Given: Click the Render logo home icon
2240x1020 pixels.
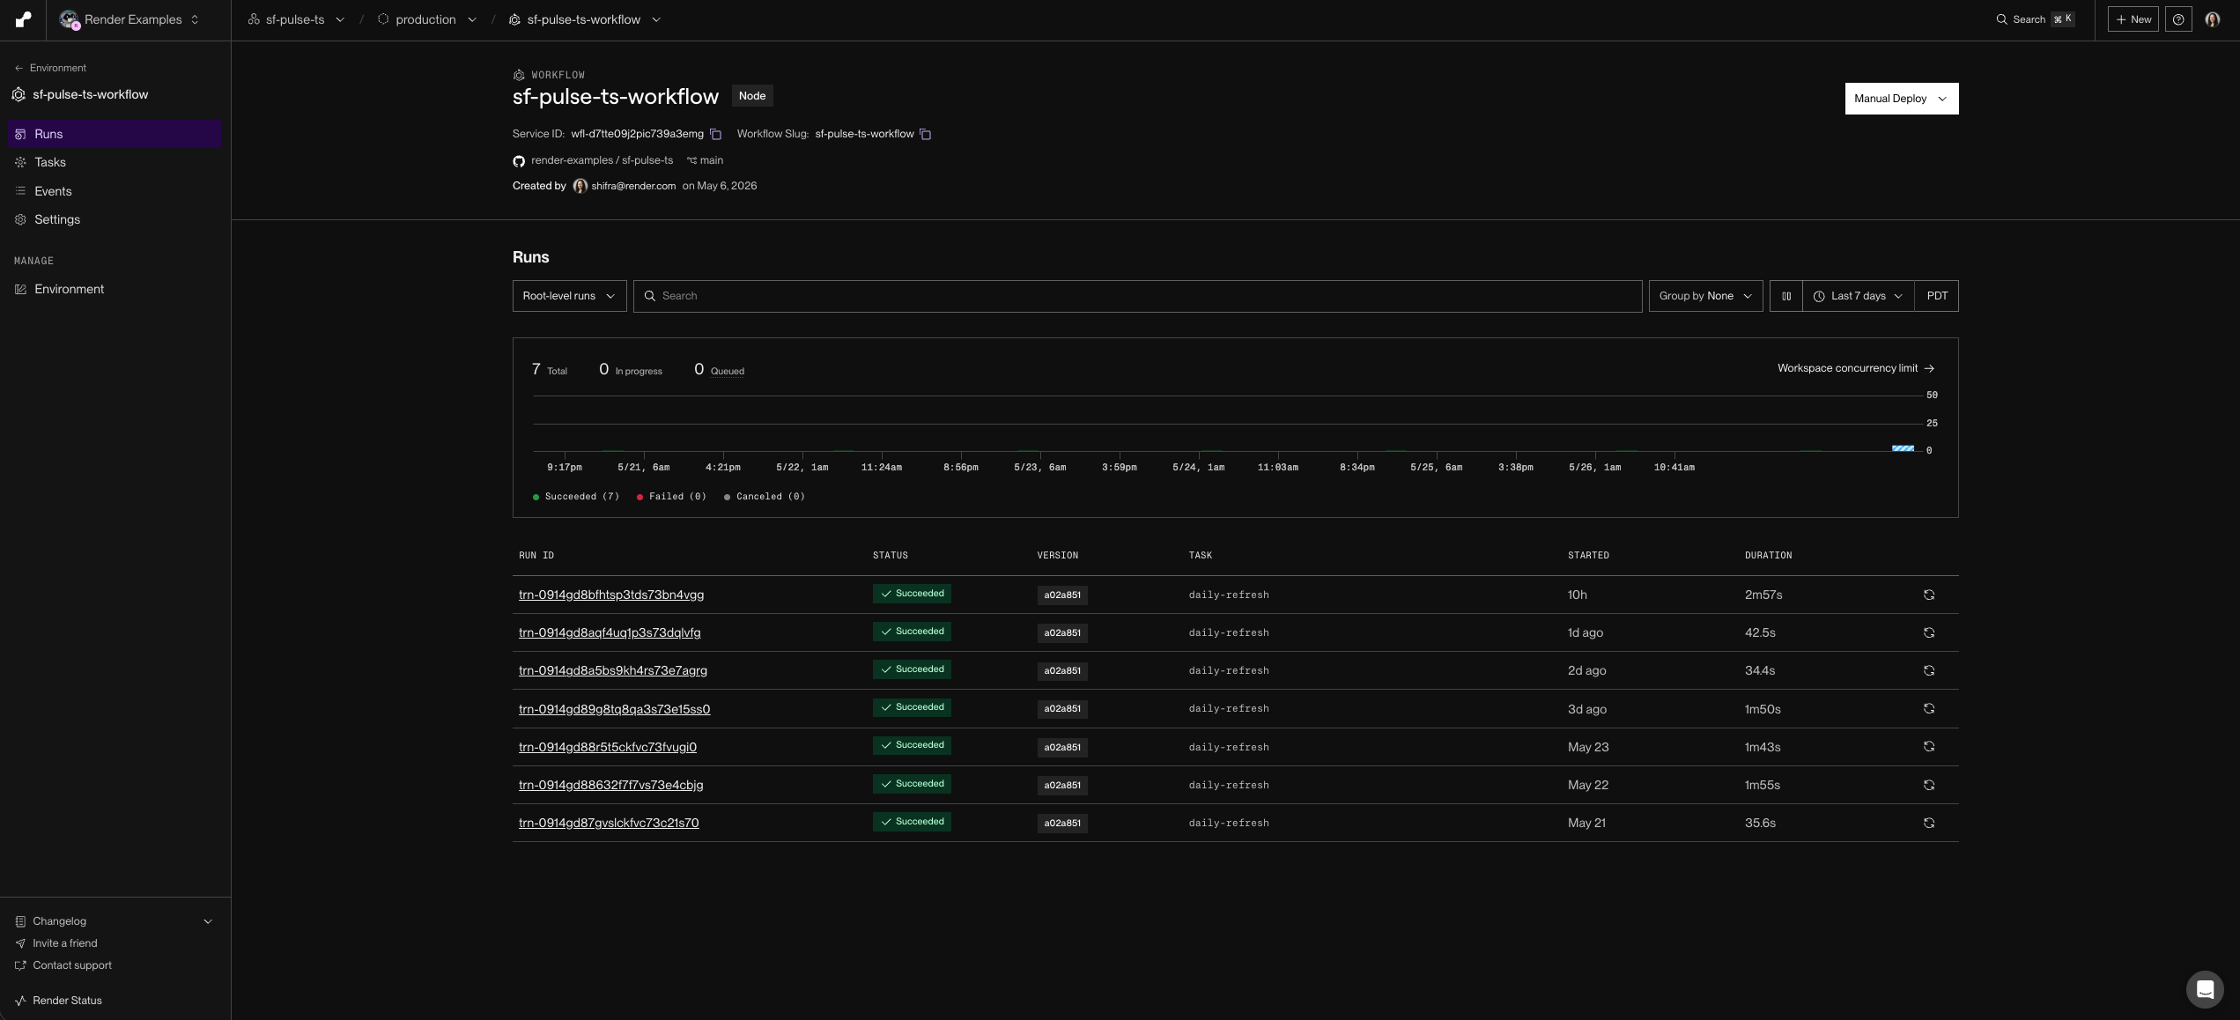Looking at the screenshot, I should click(23, 19).
